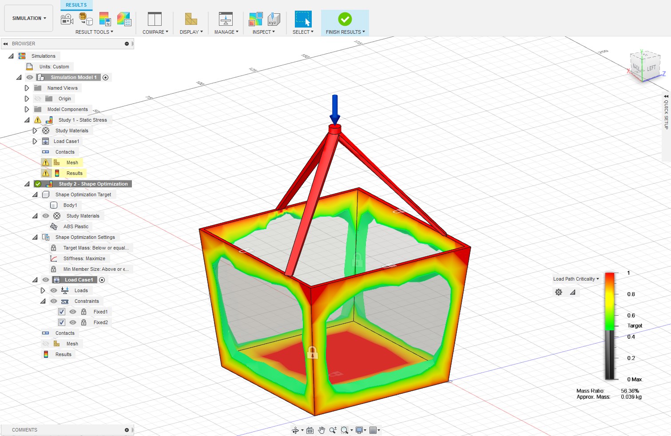Click the legend triangle icon beside the gear
This screenshot has width=671, height=436.
click(573, 292)
